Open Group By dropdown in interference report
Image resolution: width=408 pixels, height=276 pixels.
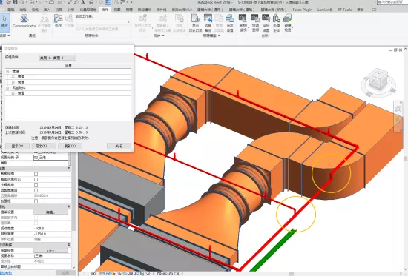tap(57, 58)
